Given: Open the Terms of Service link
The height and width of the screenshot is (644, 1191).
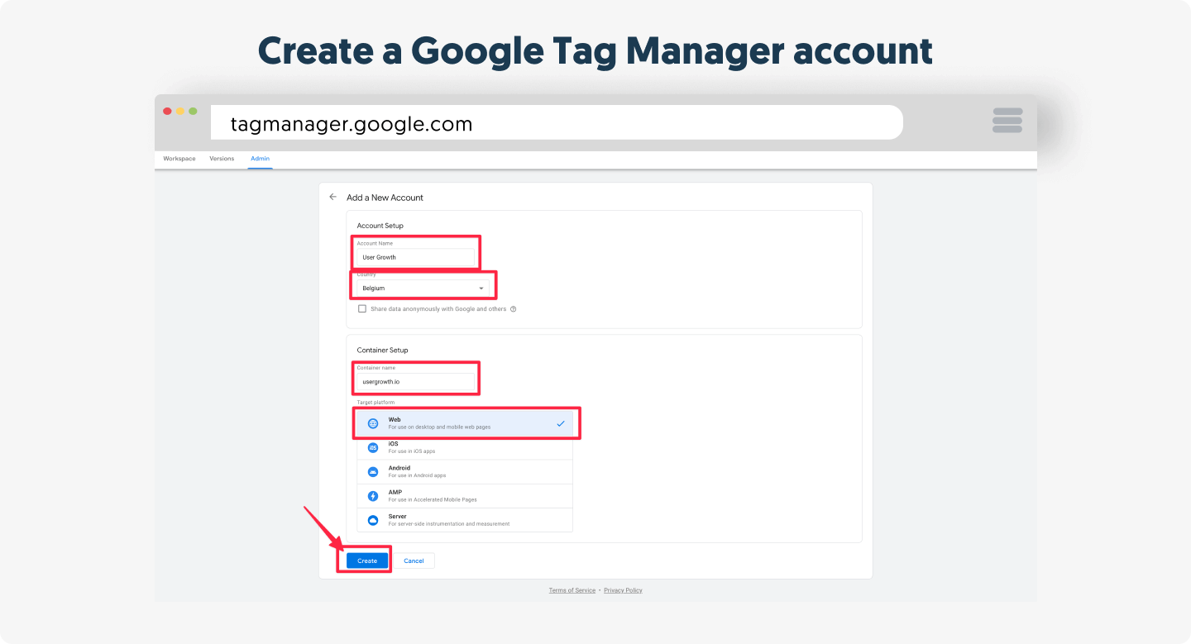Looking at the screenshot, I should coord(572,590).
